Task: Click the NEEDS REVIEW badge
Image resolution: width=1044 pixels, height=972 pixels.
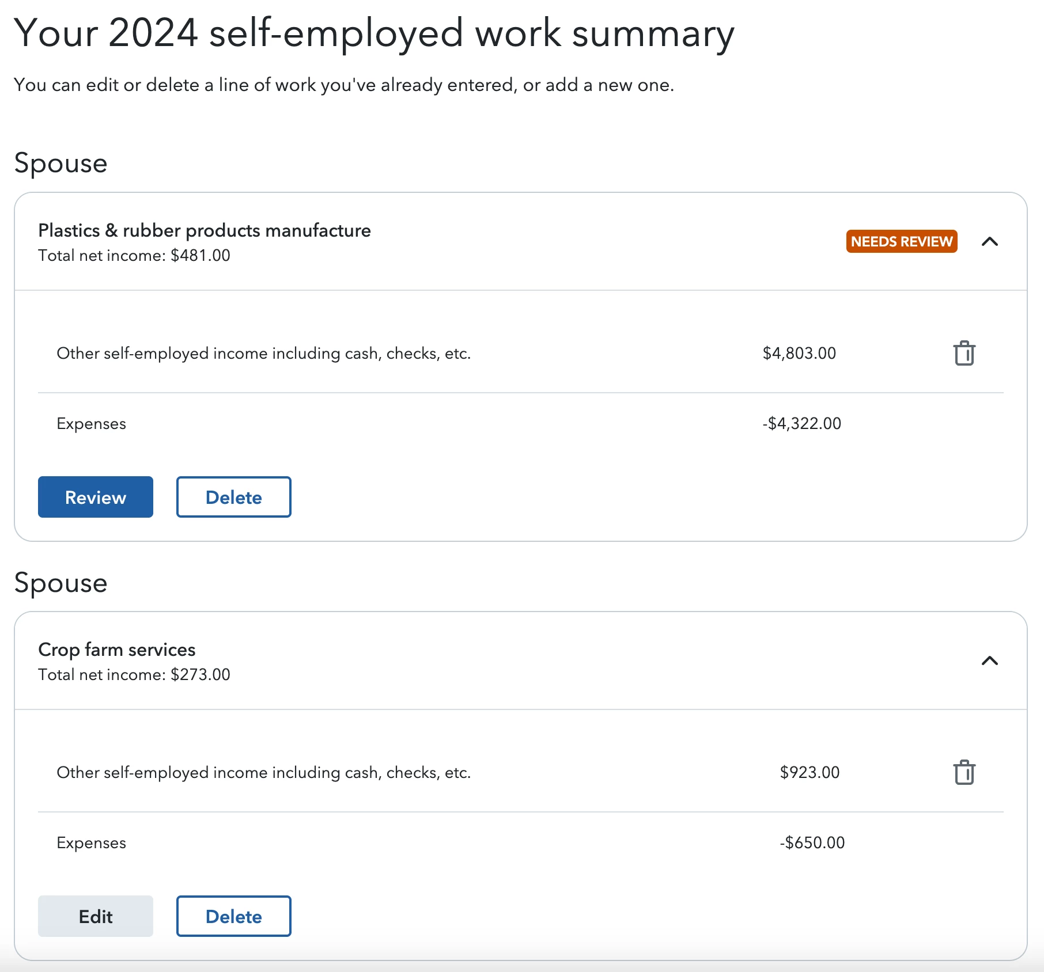Action: 901,241
